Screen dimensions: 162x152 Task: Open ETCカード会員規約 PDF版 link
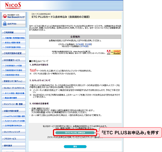[x=88, y=44]
